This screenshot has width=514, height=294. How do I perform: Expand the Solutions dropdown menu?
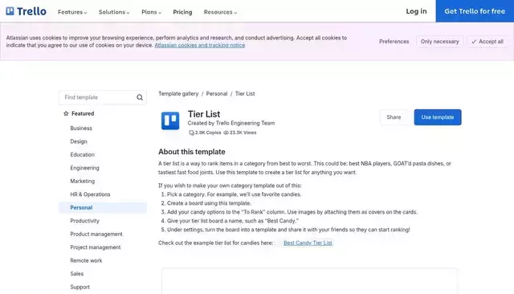tap(114, 12)
